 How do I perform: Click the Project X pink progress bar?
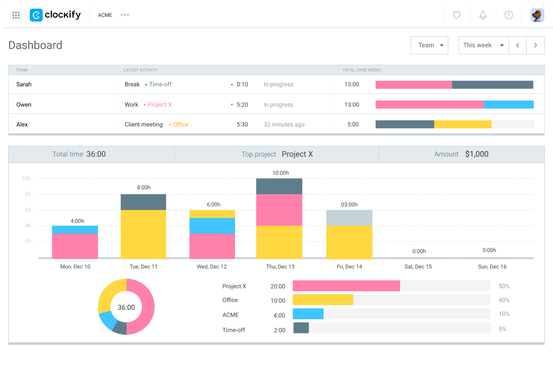tap(346, 286)
